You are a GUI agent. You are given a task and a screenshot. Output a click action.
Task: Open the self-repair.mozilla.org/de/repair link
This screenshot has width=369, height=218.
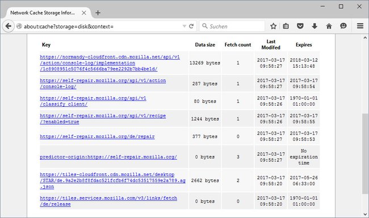pyautogui.click(x=97, y=136)
